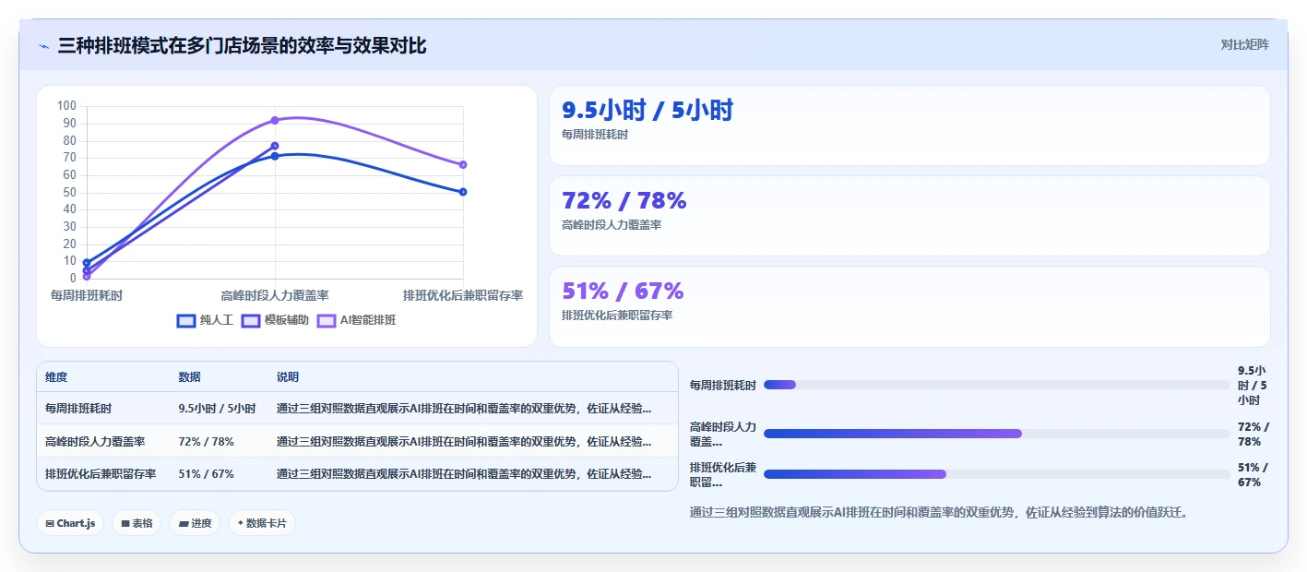Click the 模板辅助 data point at 77
Image resolution: width=1307 pixels, height=572 pixels.
point(275,146)
